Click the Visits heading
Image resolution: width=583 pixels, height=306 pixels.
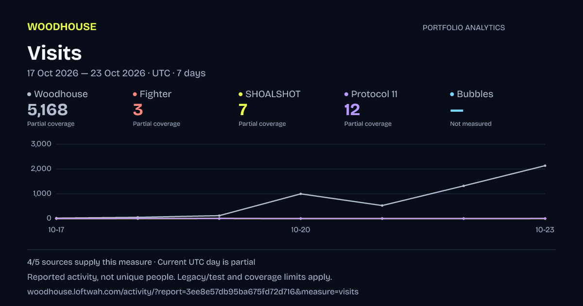coord(54,53)
